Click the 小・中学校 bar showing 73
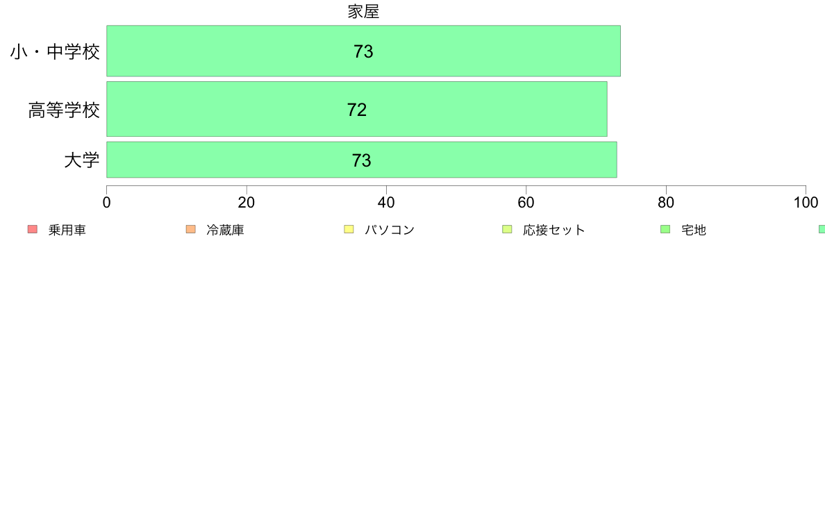The width and height of the screenshot is (825, 511). pyautogui.click(x=364, y=51)
